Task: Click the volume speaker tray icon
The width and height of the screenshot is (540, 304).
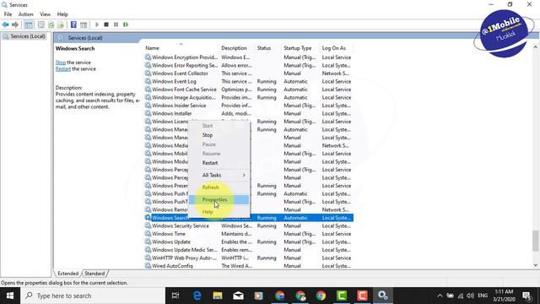Action: (x=470, y=296)
